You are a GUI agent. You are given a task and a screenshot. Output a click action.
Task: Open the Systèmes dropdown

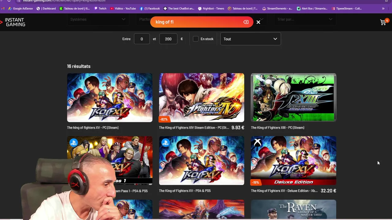coord(98,19)
